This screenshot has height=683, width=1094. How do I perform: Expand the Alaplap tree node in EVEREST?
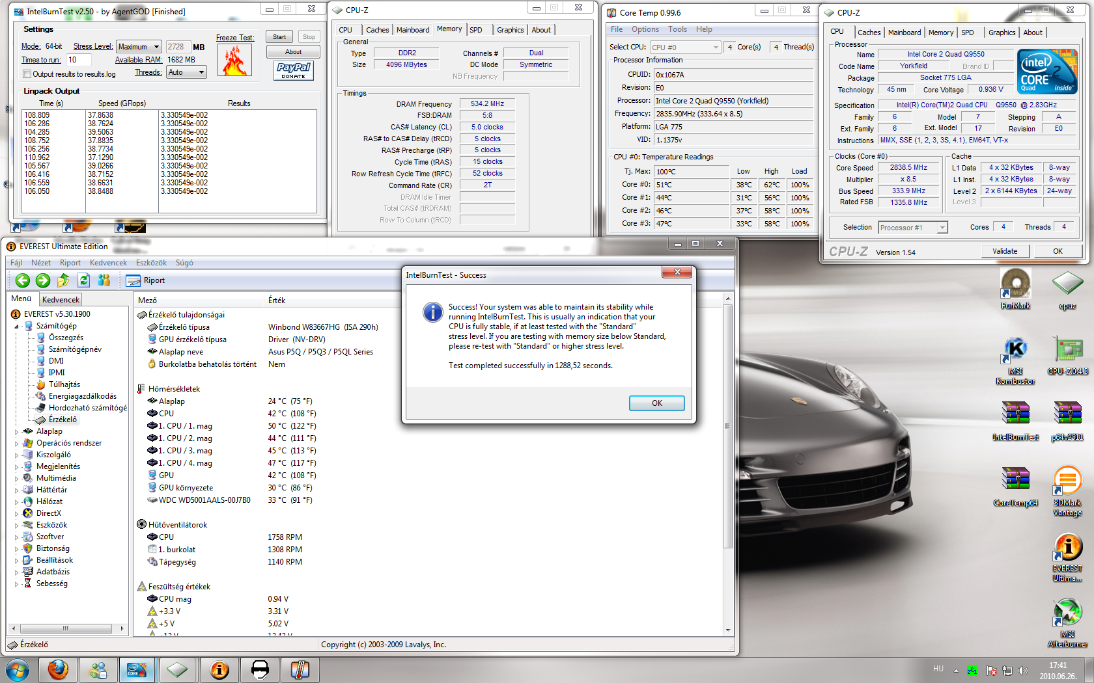pyautogui.click(x=17, y=431)
